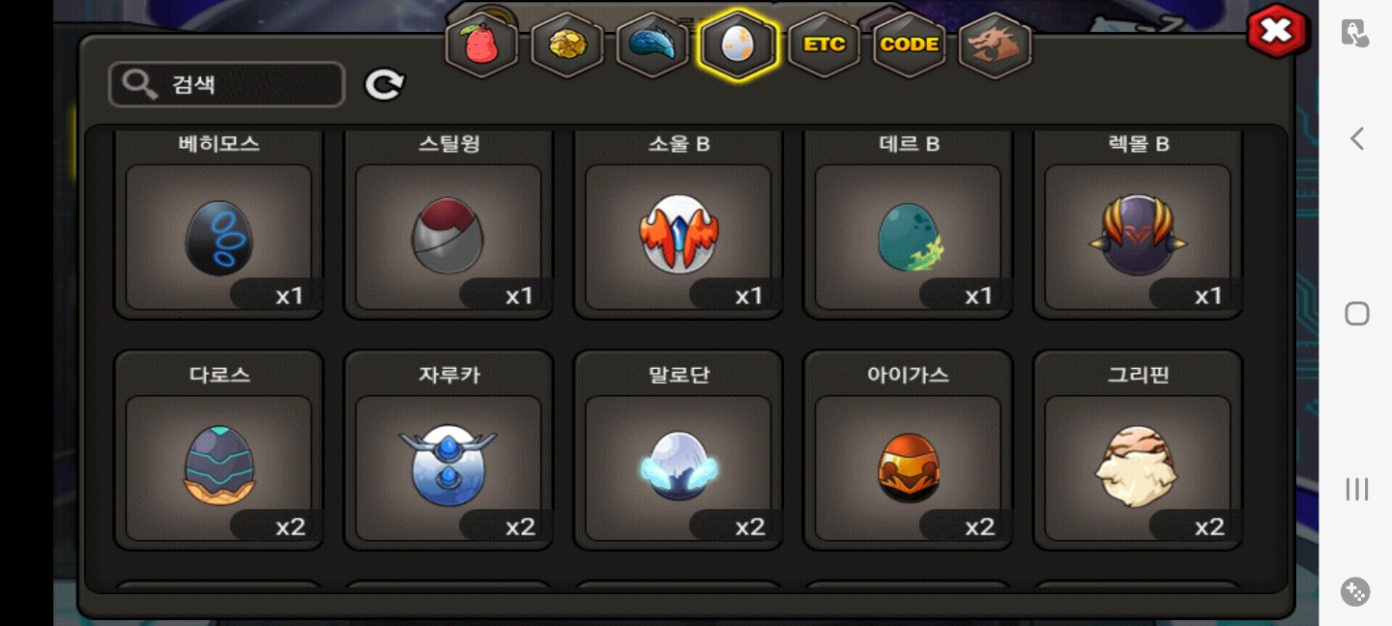Open the ETC tab
Screen dimensions: 1392x626
coord(824,44)
